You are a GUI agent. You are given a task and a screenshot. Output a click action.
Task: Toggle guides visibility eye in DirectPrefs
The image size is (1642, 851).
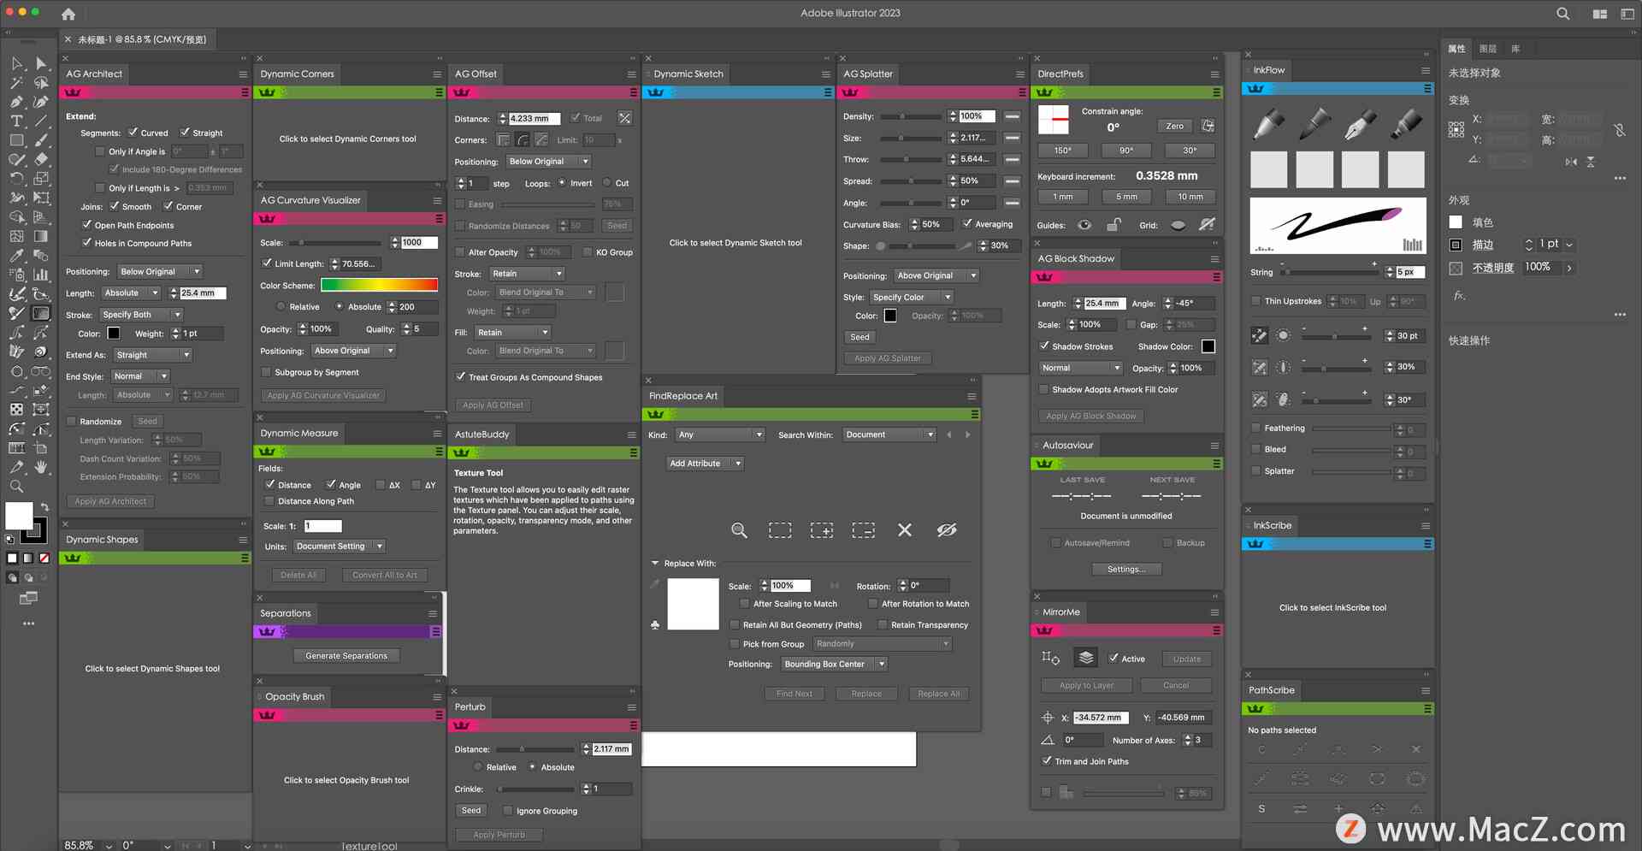pos(1084,225)
